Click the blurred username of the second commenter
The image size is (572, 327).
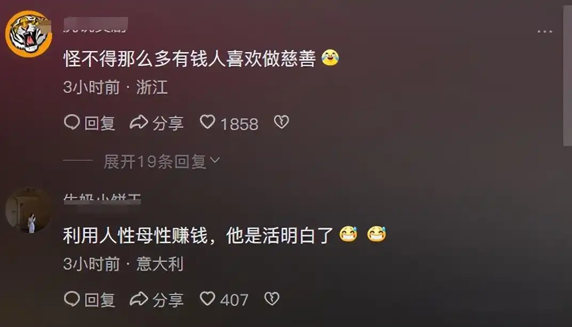click(x=102, y=199)
